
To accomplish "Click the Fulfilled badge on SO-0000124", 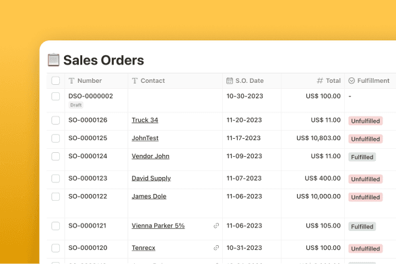I will pos(362,157).
